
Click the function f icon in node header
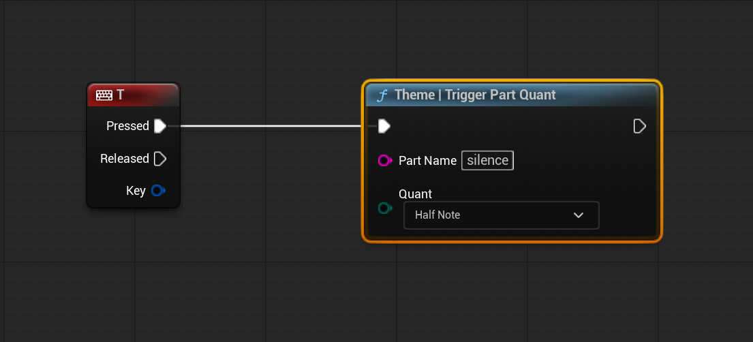(382, 95)
